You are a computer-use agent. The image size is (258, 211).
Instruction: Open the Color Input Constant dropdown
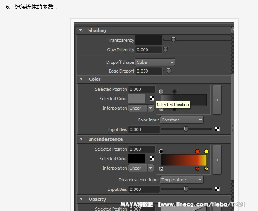pos(182,120)
